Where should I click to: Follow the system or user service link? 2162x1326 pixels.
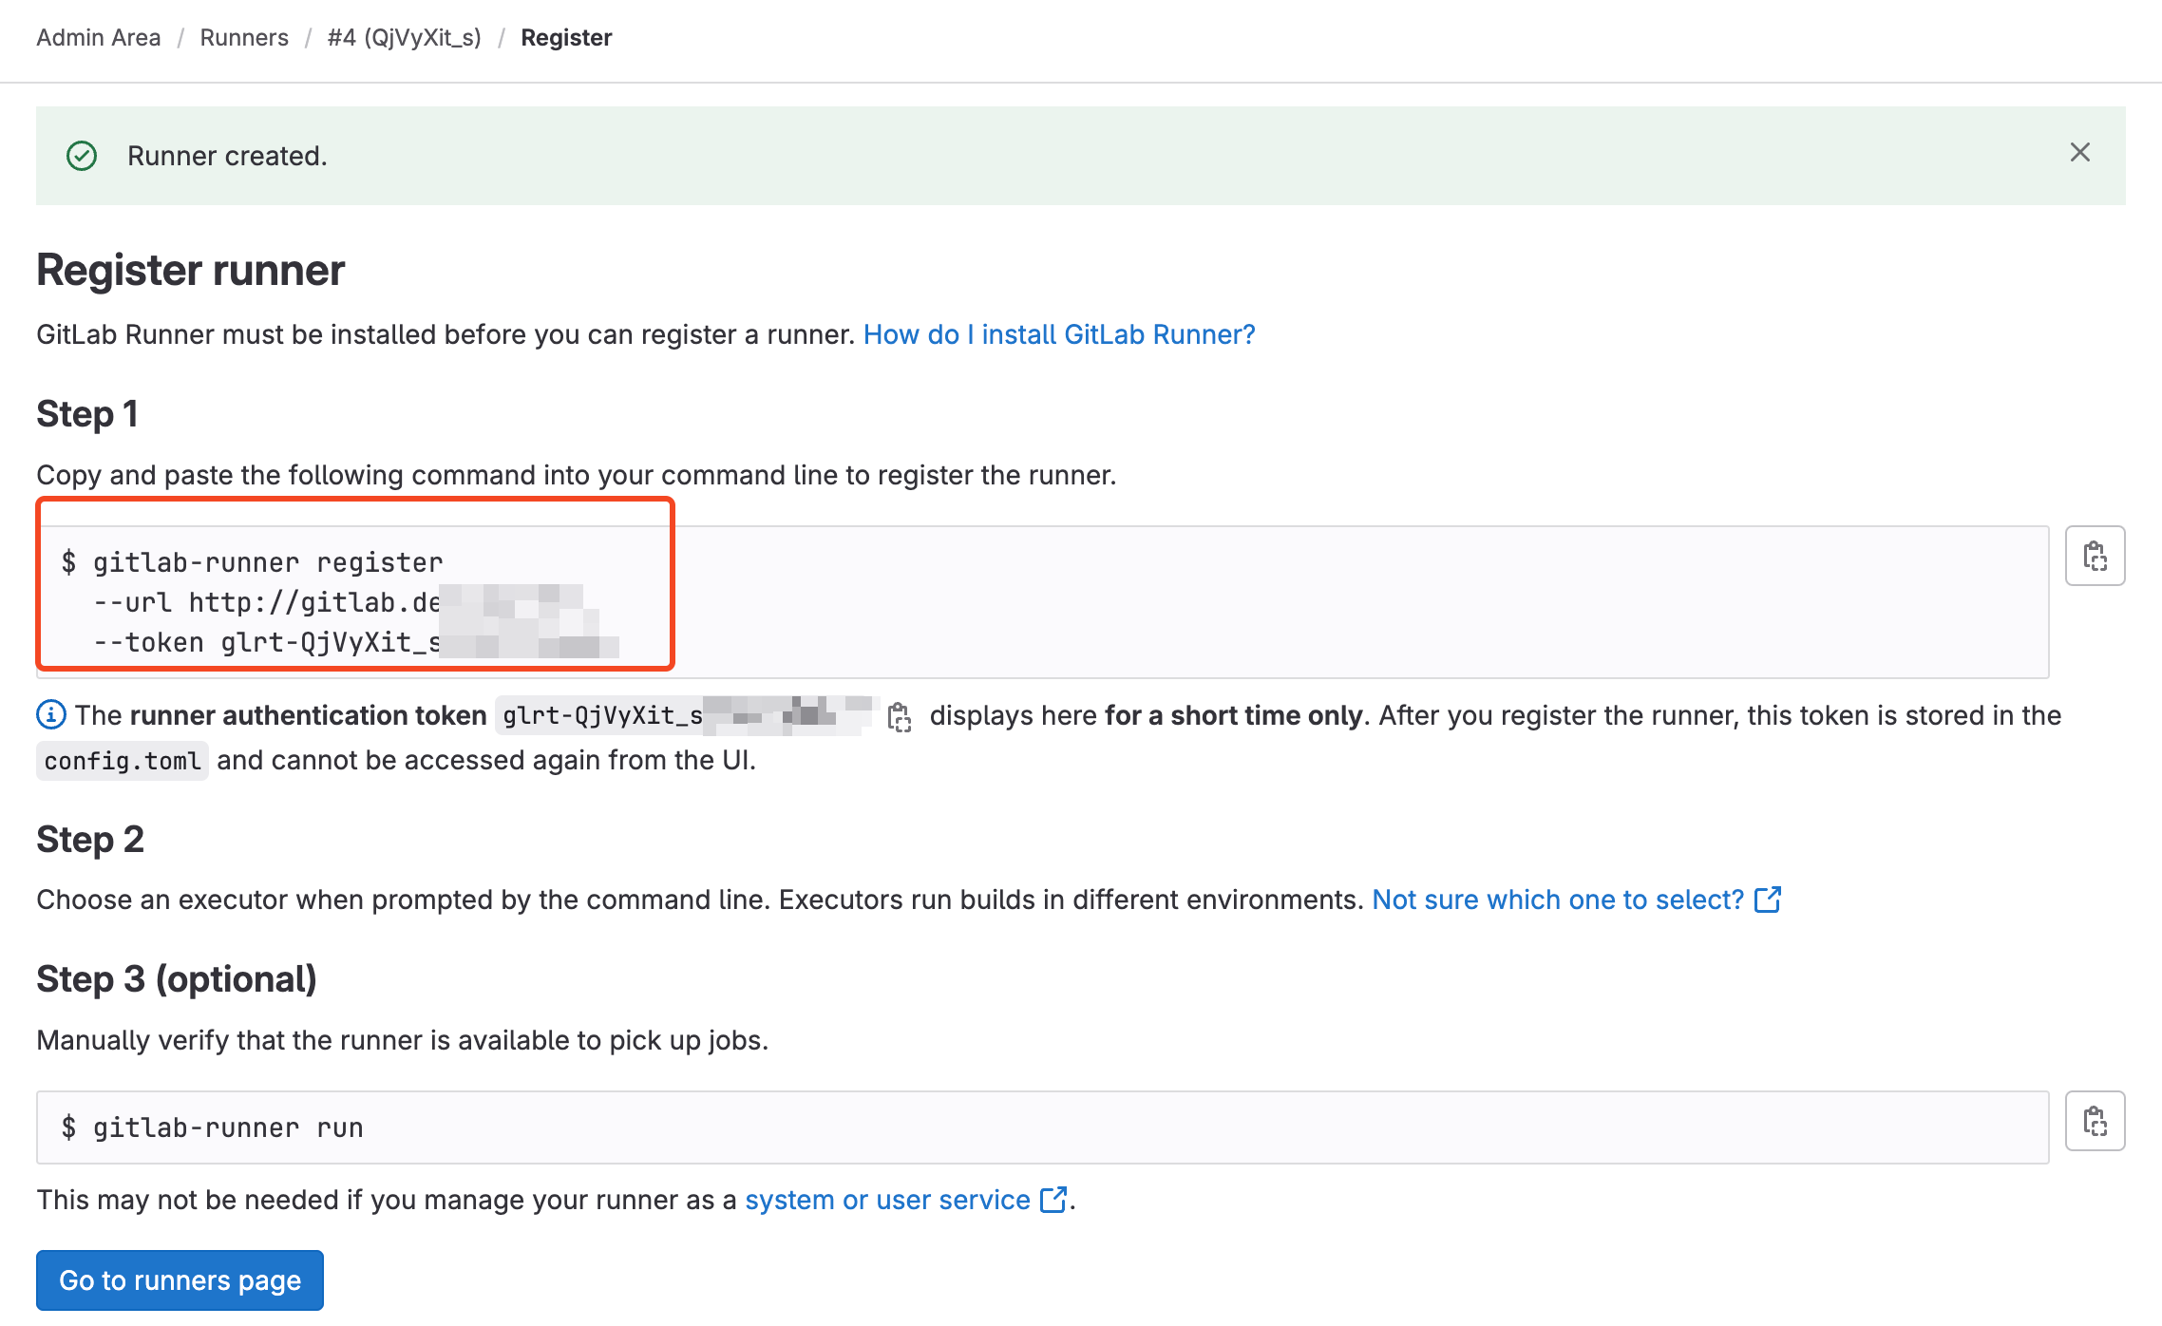887,1200
